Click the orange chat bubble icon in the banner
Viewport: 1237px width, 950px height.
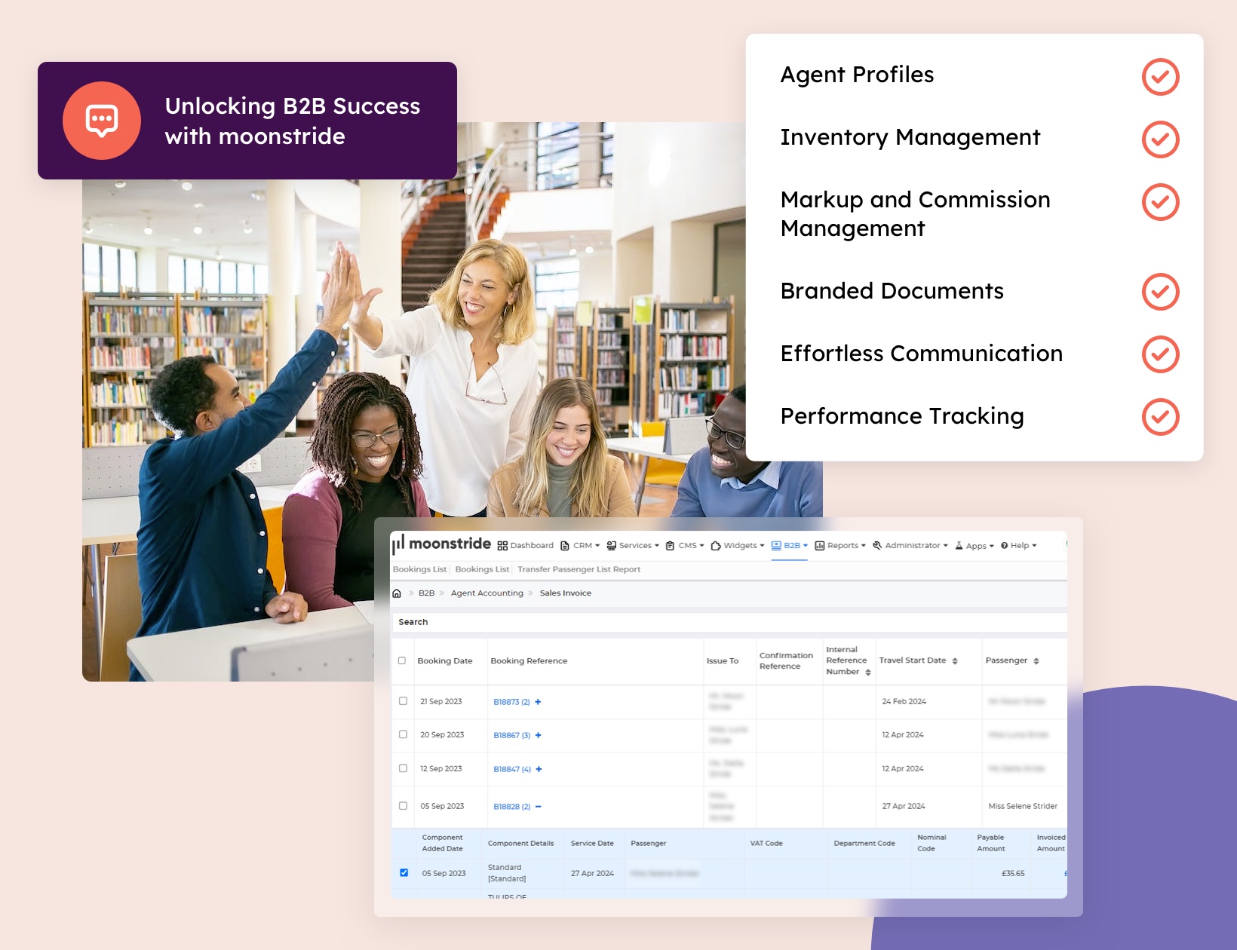click(x=102, y=121)
